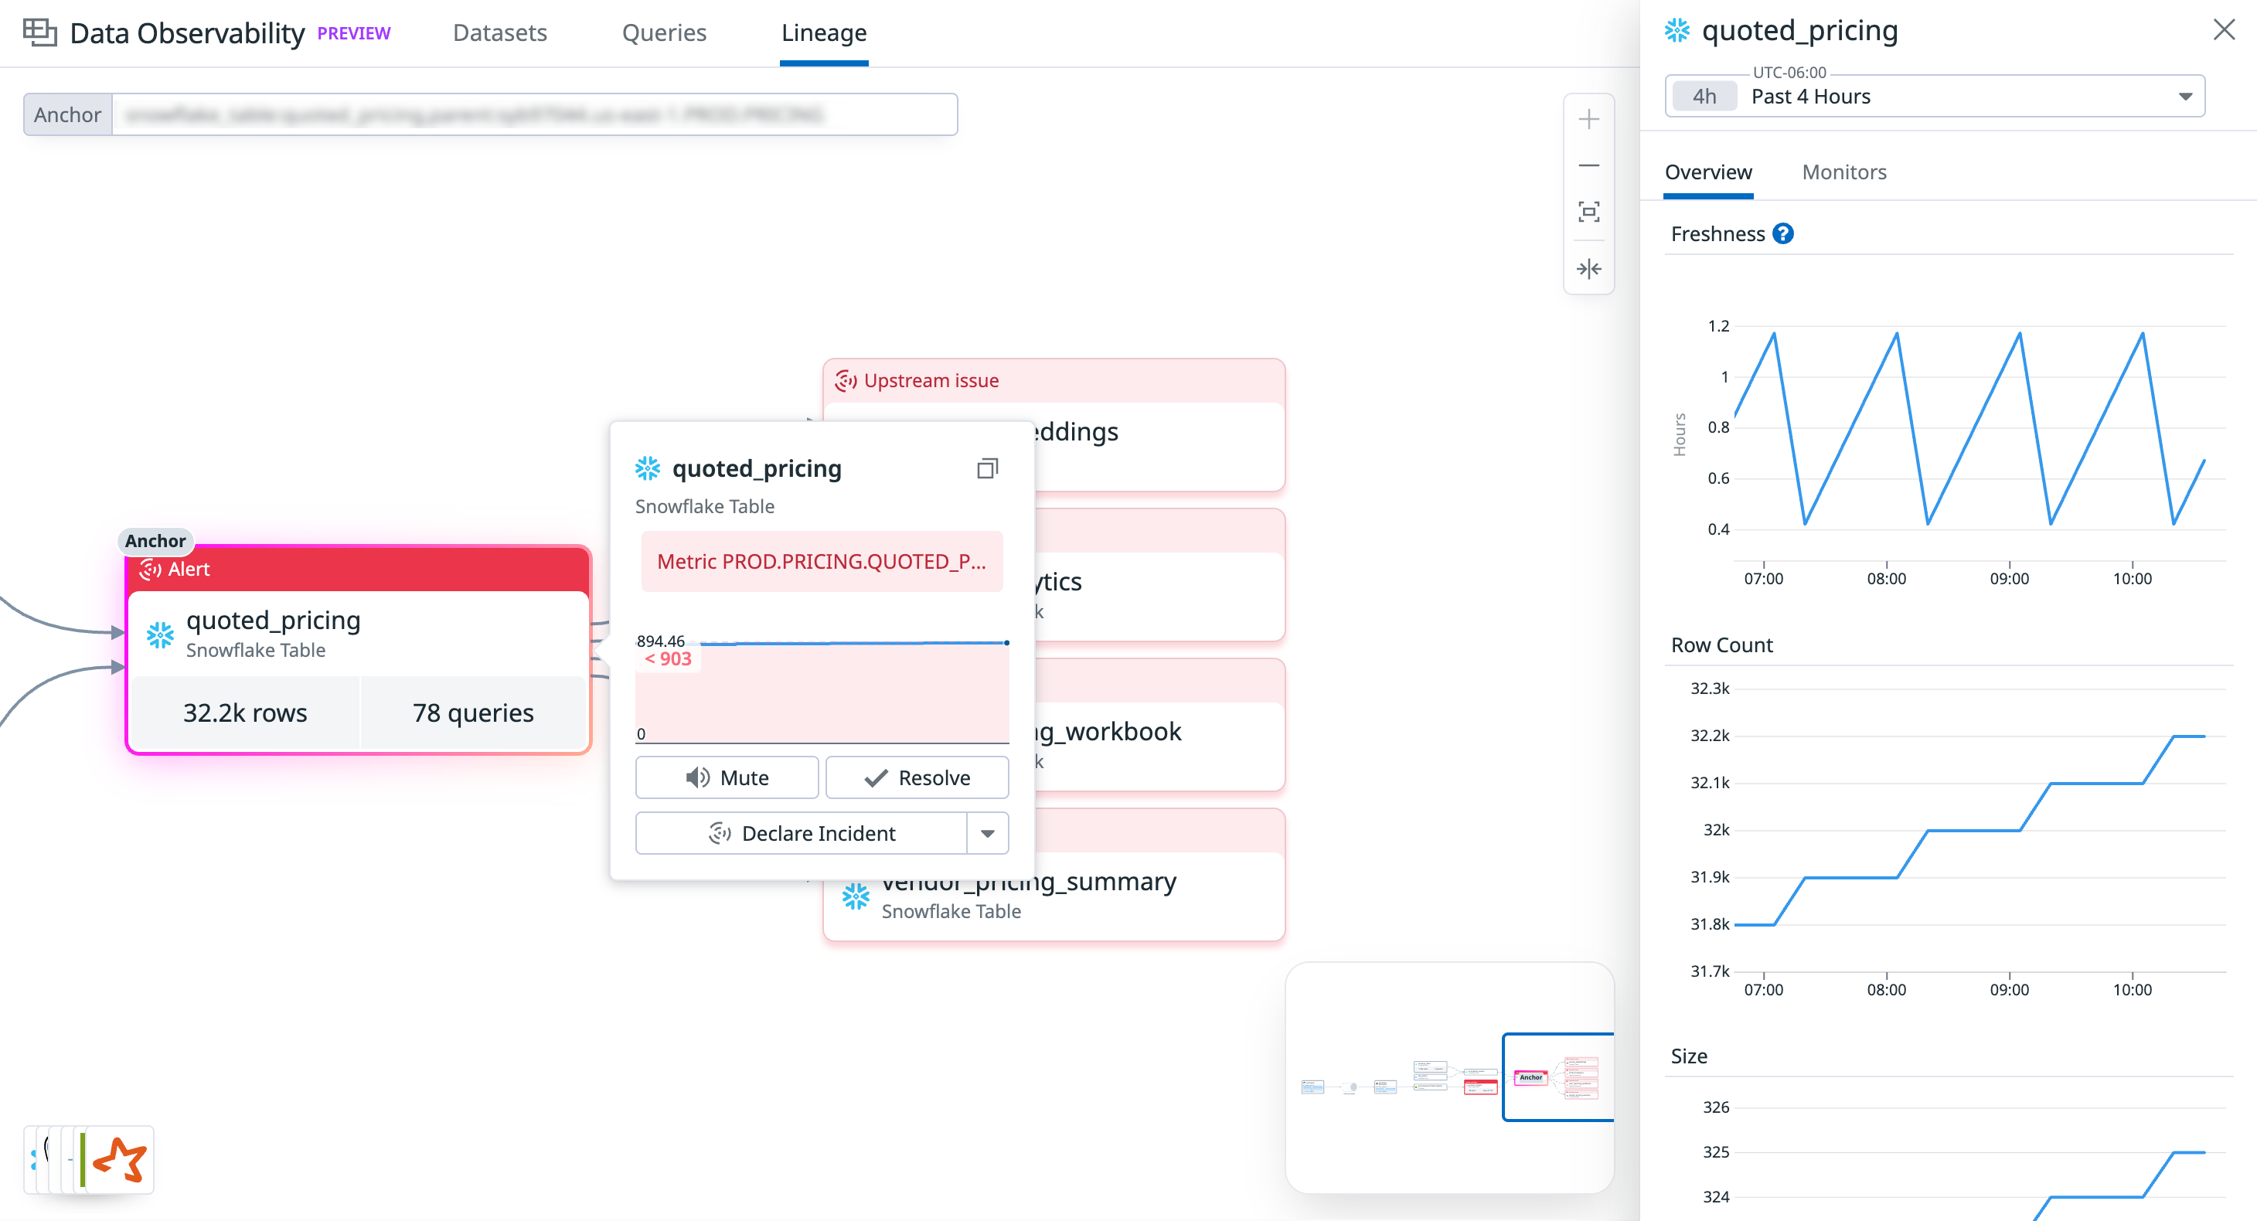Resolve the monitor alert

(917, 777)
